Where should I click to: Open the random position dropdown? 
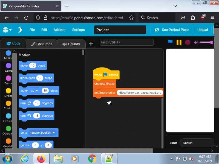tap(42, 133)
